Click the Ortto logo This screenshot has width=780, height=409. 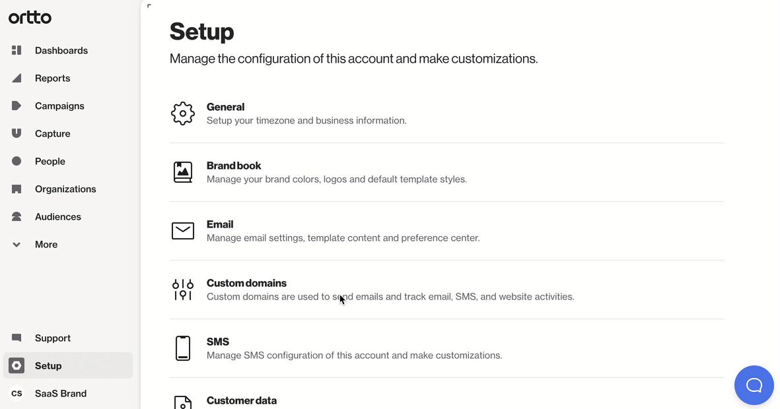30,18
